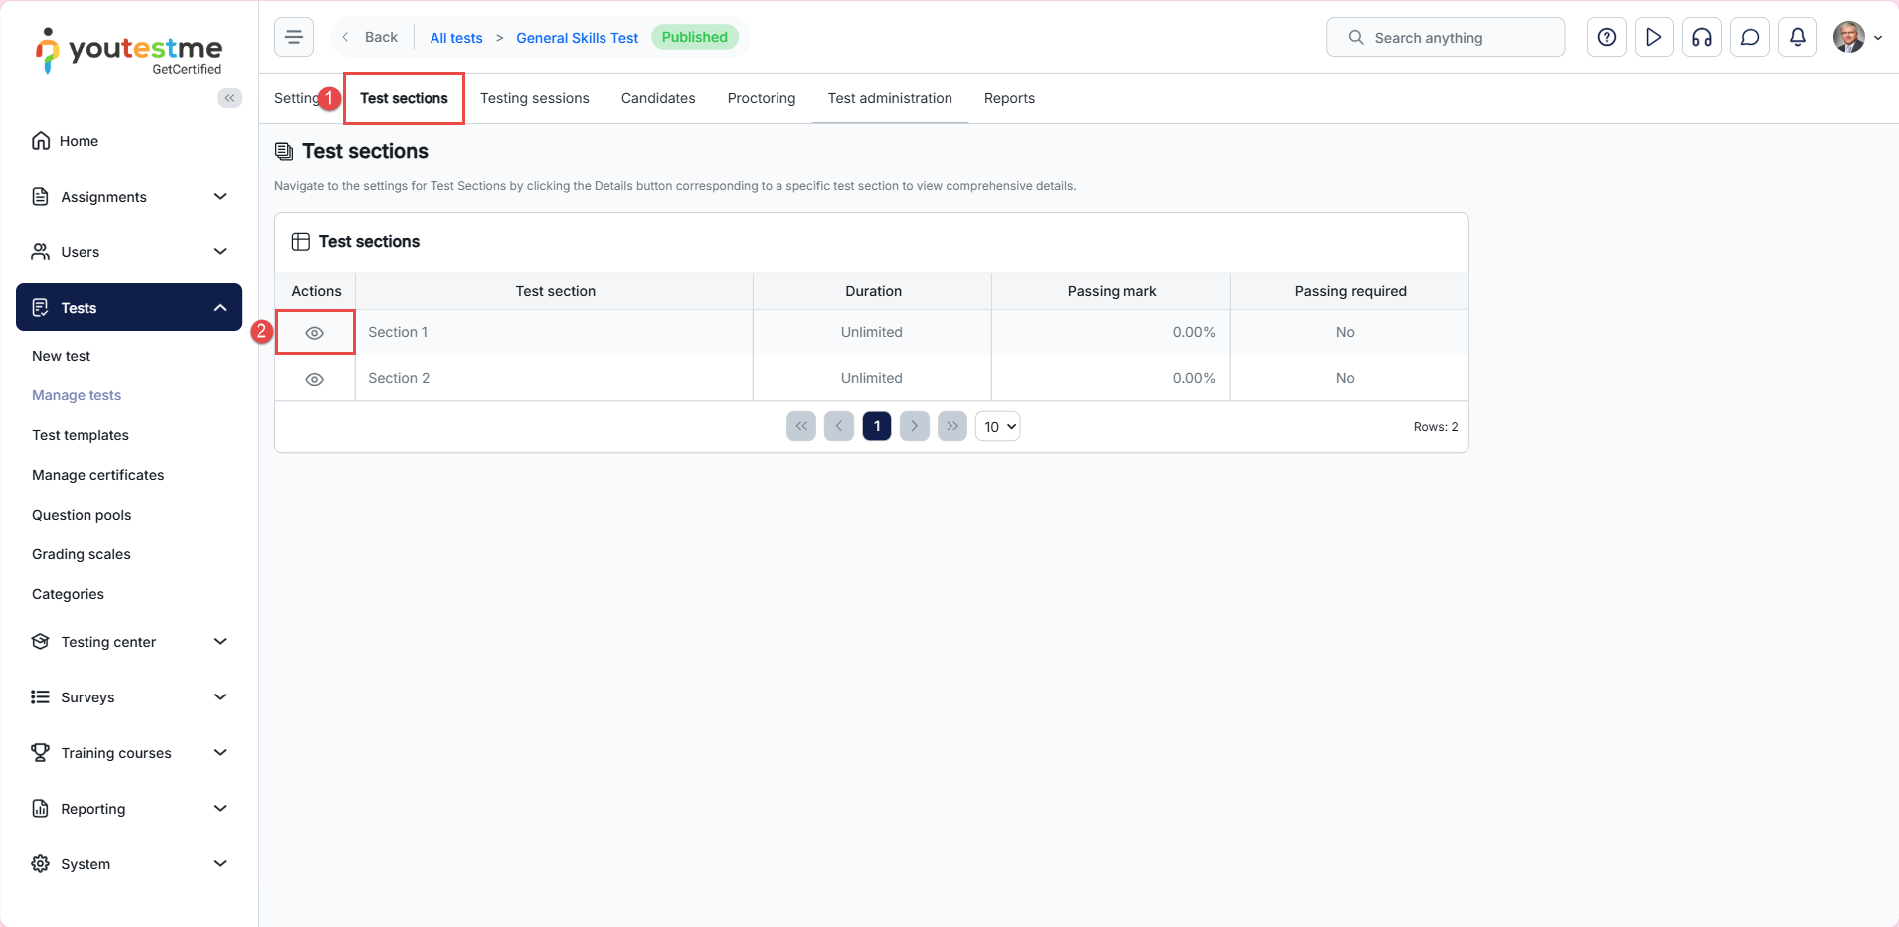
Task: Open the video tutorial play icon
Action: tap(1653, 37)
